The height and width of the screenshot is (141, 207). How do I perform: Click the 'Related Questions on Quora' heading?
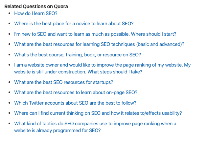pos(36,7)
